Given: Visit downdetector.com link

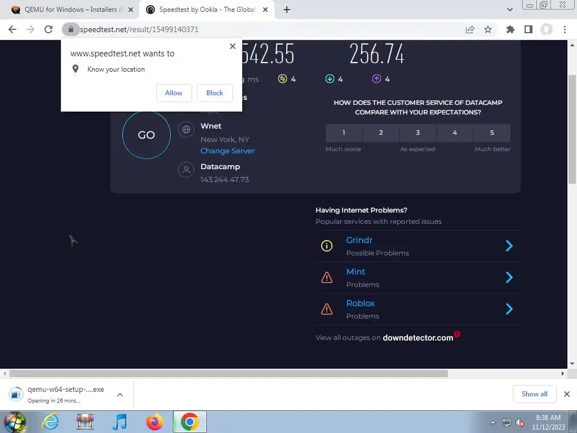Looking at the screenshot, I should pyautogui.click(x=418, y=338).
